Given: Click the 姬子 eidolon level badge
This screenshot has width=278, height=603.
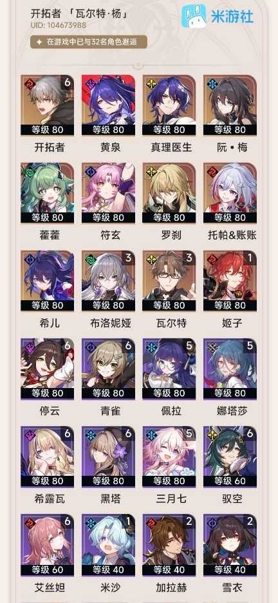Looking at the screenshot, I should pyautogui.click(x=250, y=258).
